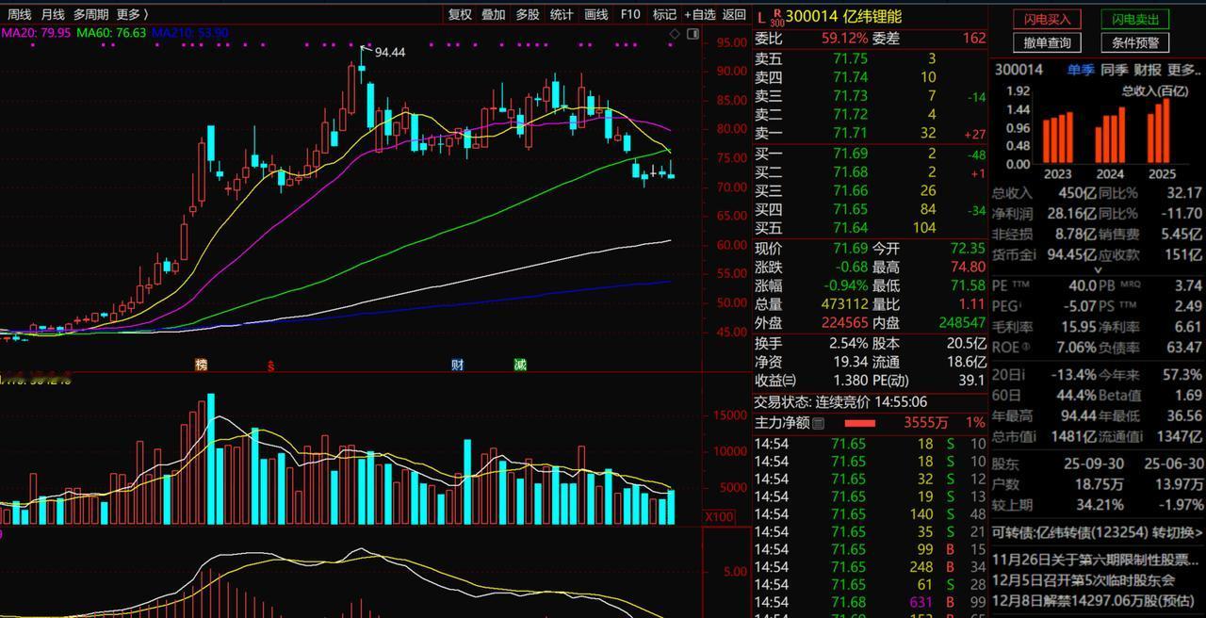Click the 闪电卖出 flash sell button

point(1135,19)
